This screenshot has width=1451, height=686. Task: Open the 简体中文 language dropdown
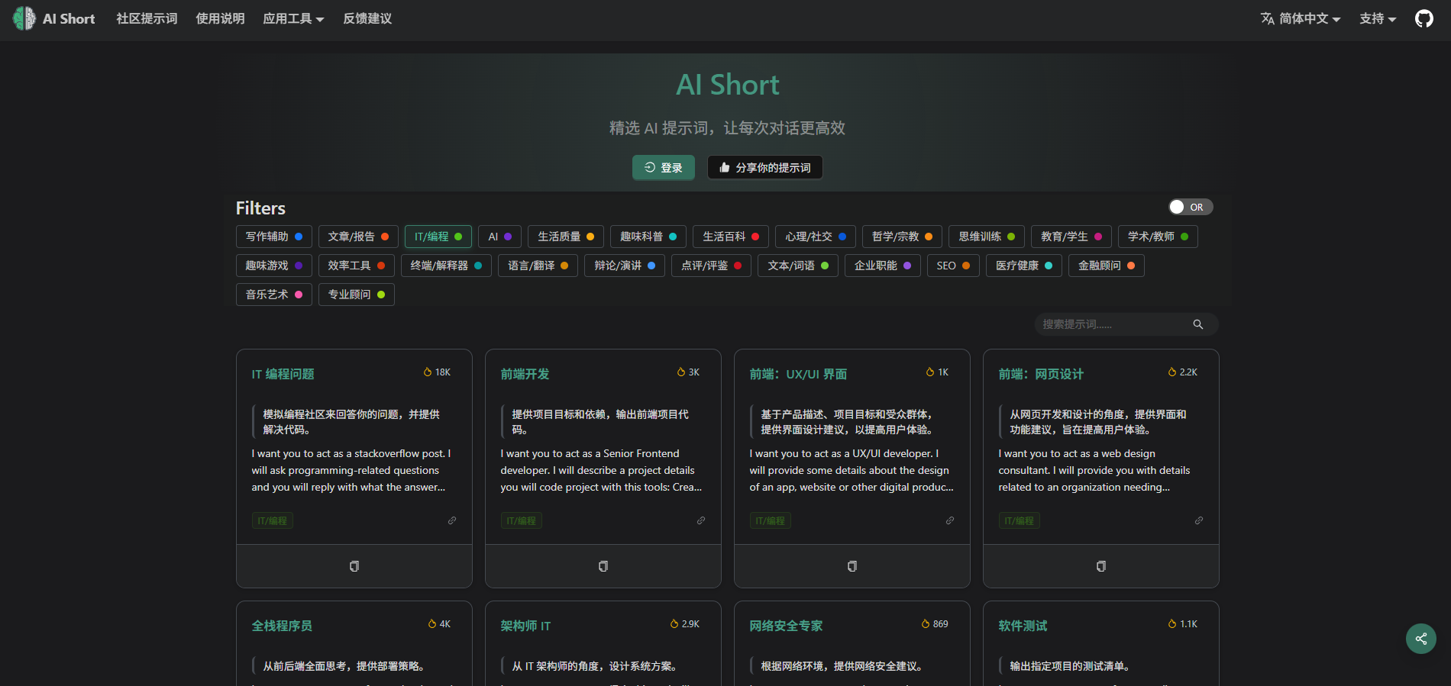point(1301,18)
